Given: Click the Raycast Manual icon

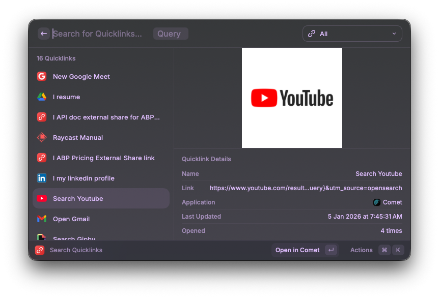Looking at the screenshot, I should [x=42, y=137].
